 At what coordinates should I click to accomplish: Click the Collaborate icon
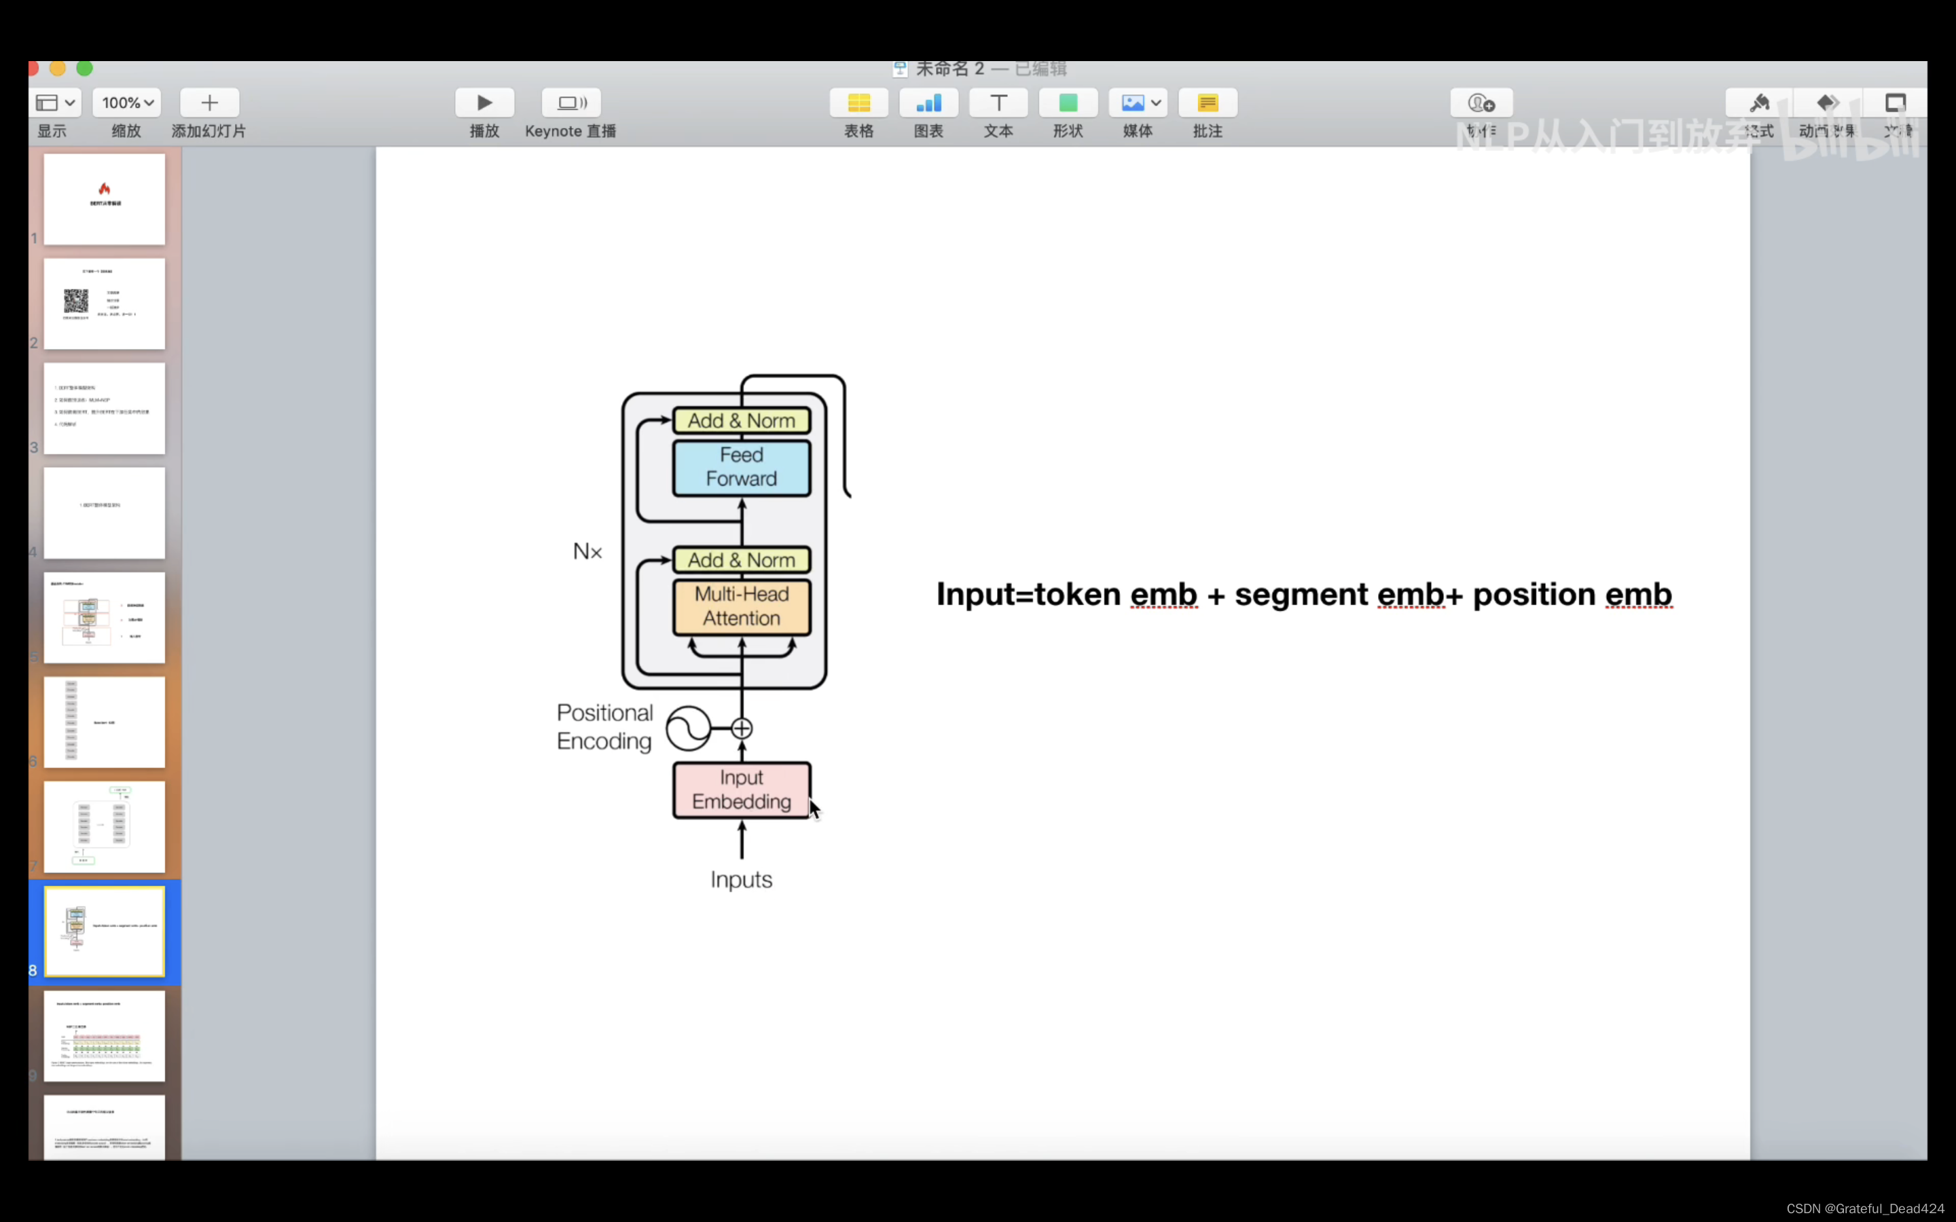click(1481, 103)
